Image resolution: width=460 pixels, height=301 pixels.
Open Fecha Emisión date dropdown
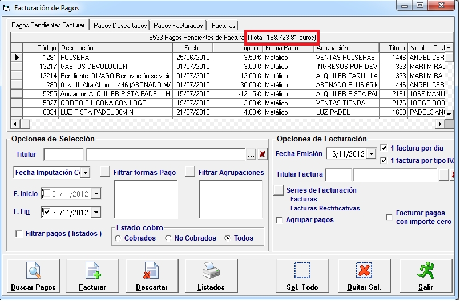click(x=371, y=153)
